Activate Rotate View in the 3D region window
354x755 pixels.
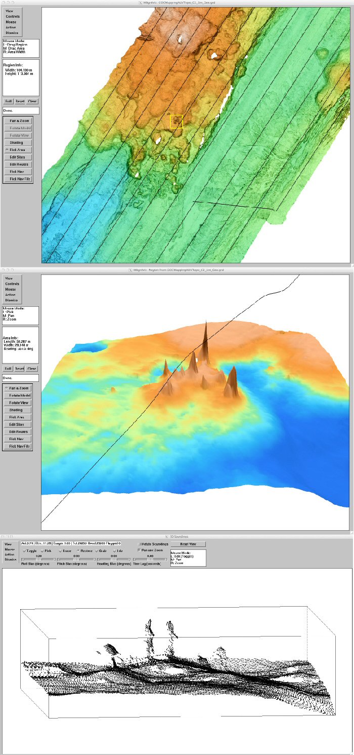(20, 402)
